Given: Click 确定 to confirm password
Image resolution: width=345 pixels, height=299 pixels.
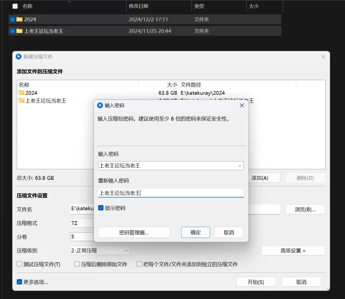Looking at the screenshot, I should 195,232.
